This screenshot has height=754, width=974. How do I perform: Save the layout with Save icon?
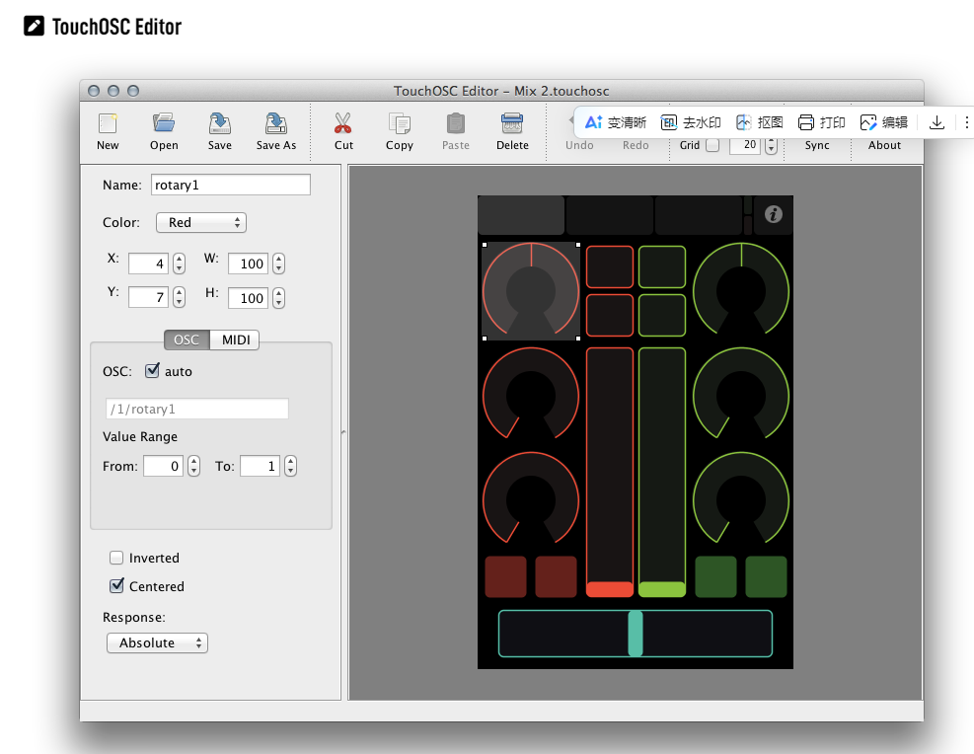[220, 123]
